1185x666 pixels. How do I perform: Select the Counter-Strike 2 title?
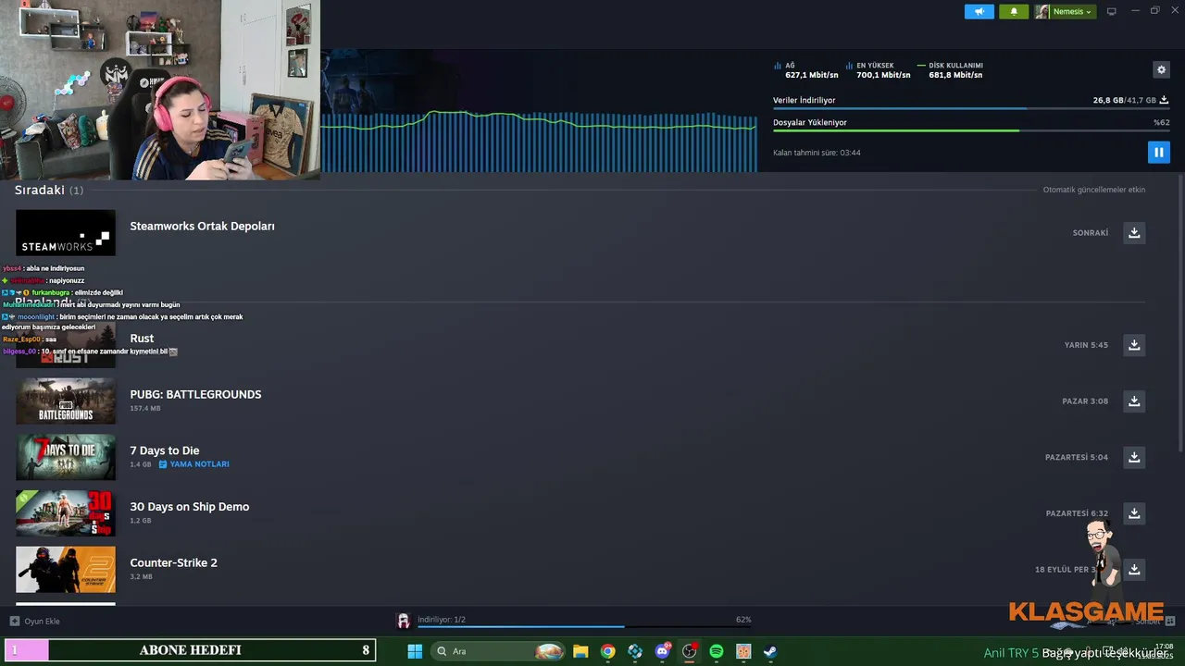coord(174,562)
